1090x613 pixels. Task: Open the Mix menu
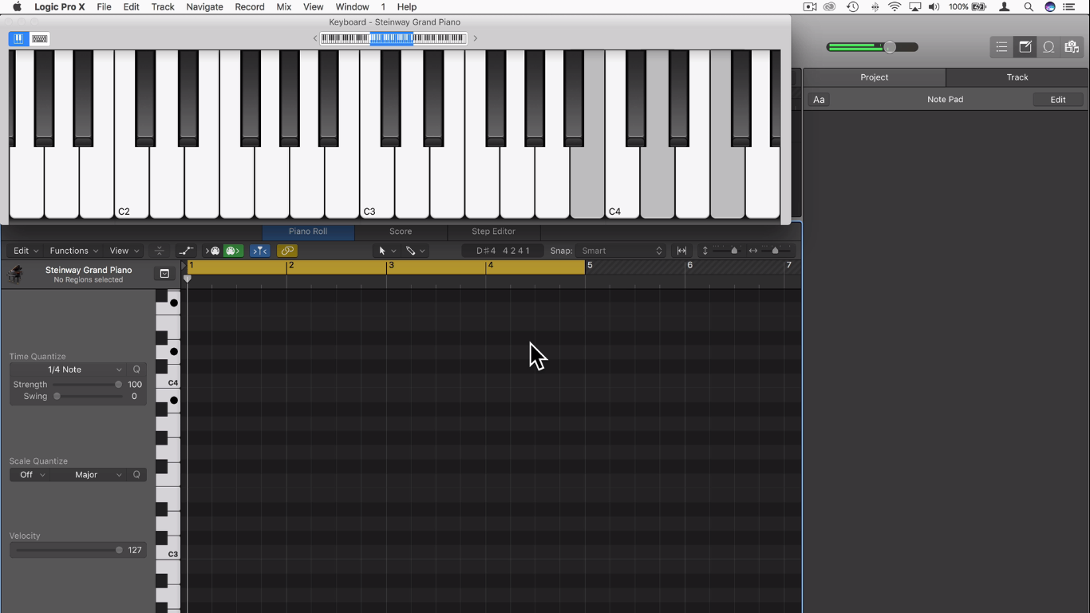[x=284, y=7]
